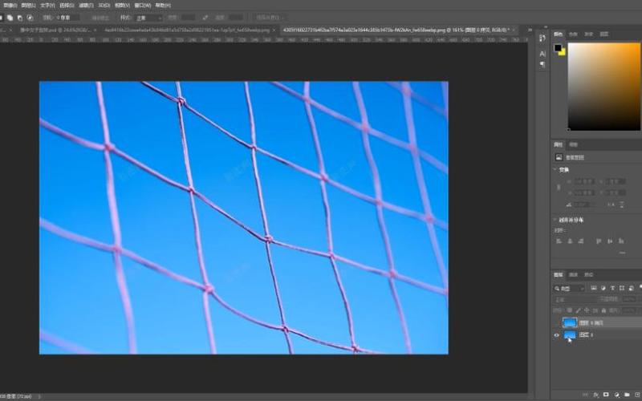Collapse the Align and Distribute section
The height and width of the screenshot is (401, 642).
(x=555, y=220)
